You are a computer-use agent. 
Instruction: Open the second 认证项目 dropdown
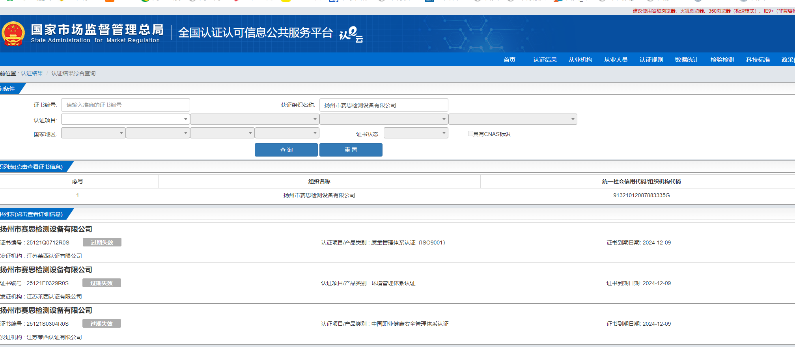tap(255, 119)
